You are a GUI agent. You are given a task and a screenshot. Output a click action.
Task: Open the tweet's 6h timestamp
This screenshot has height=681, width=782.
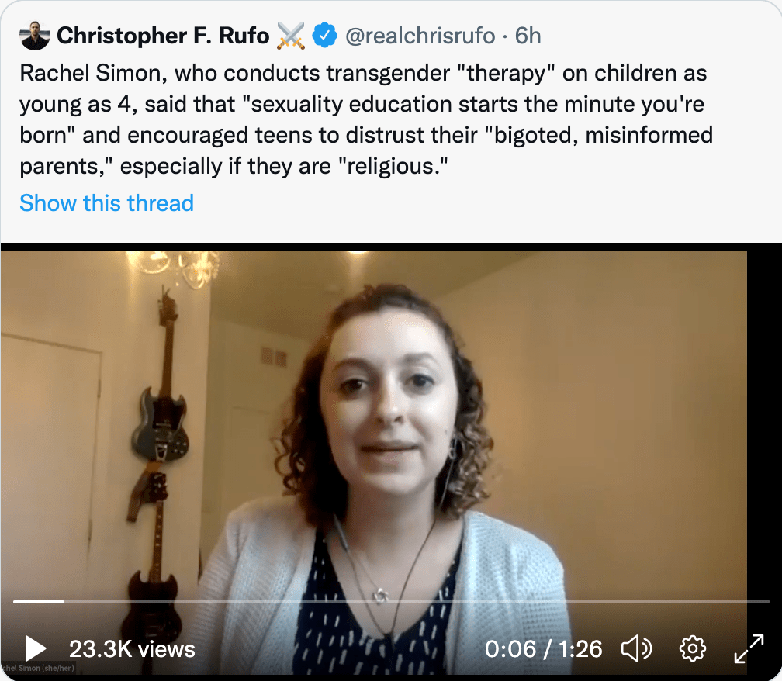tap(528, 35)
